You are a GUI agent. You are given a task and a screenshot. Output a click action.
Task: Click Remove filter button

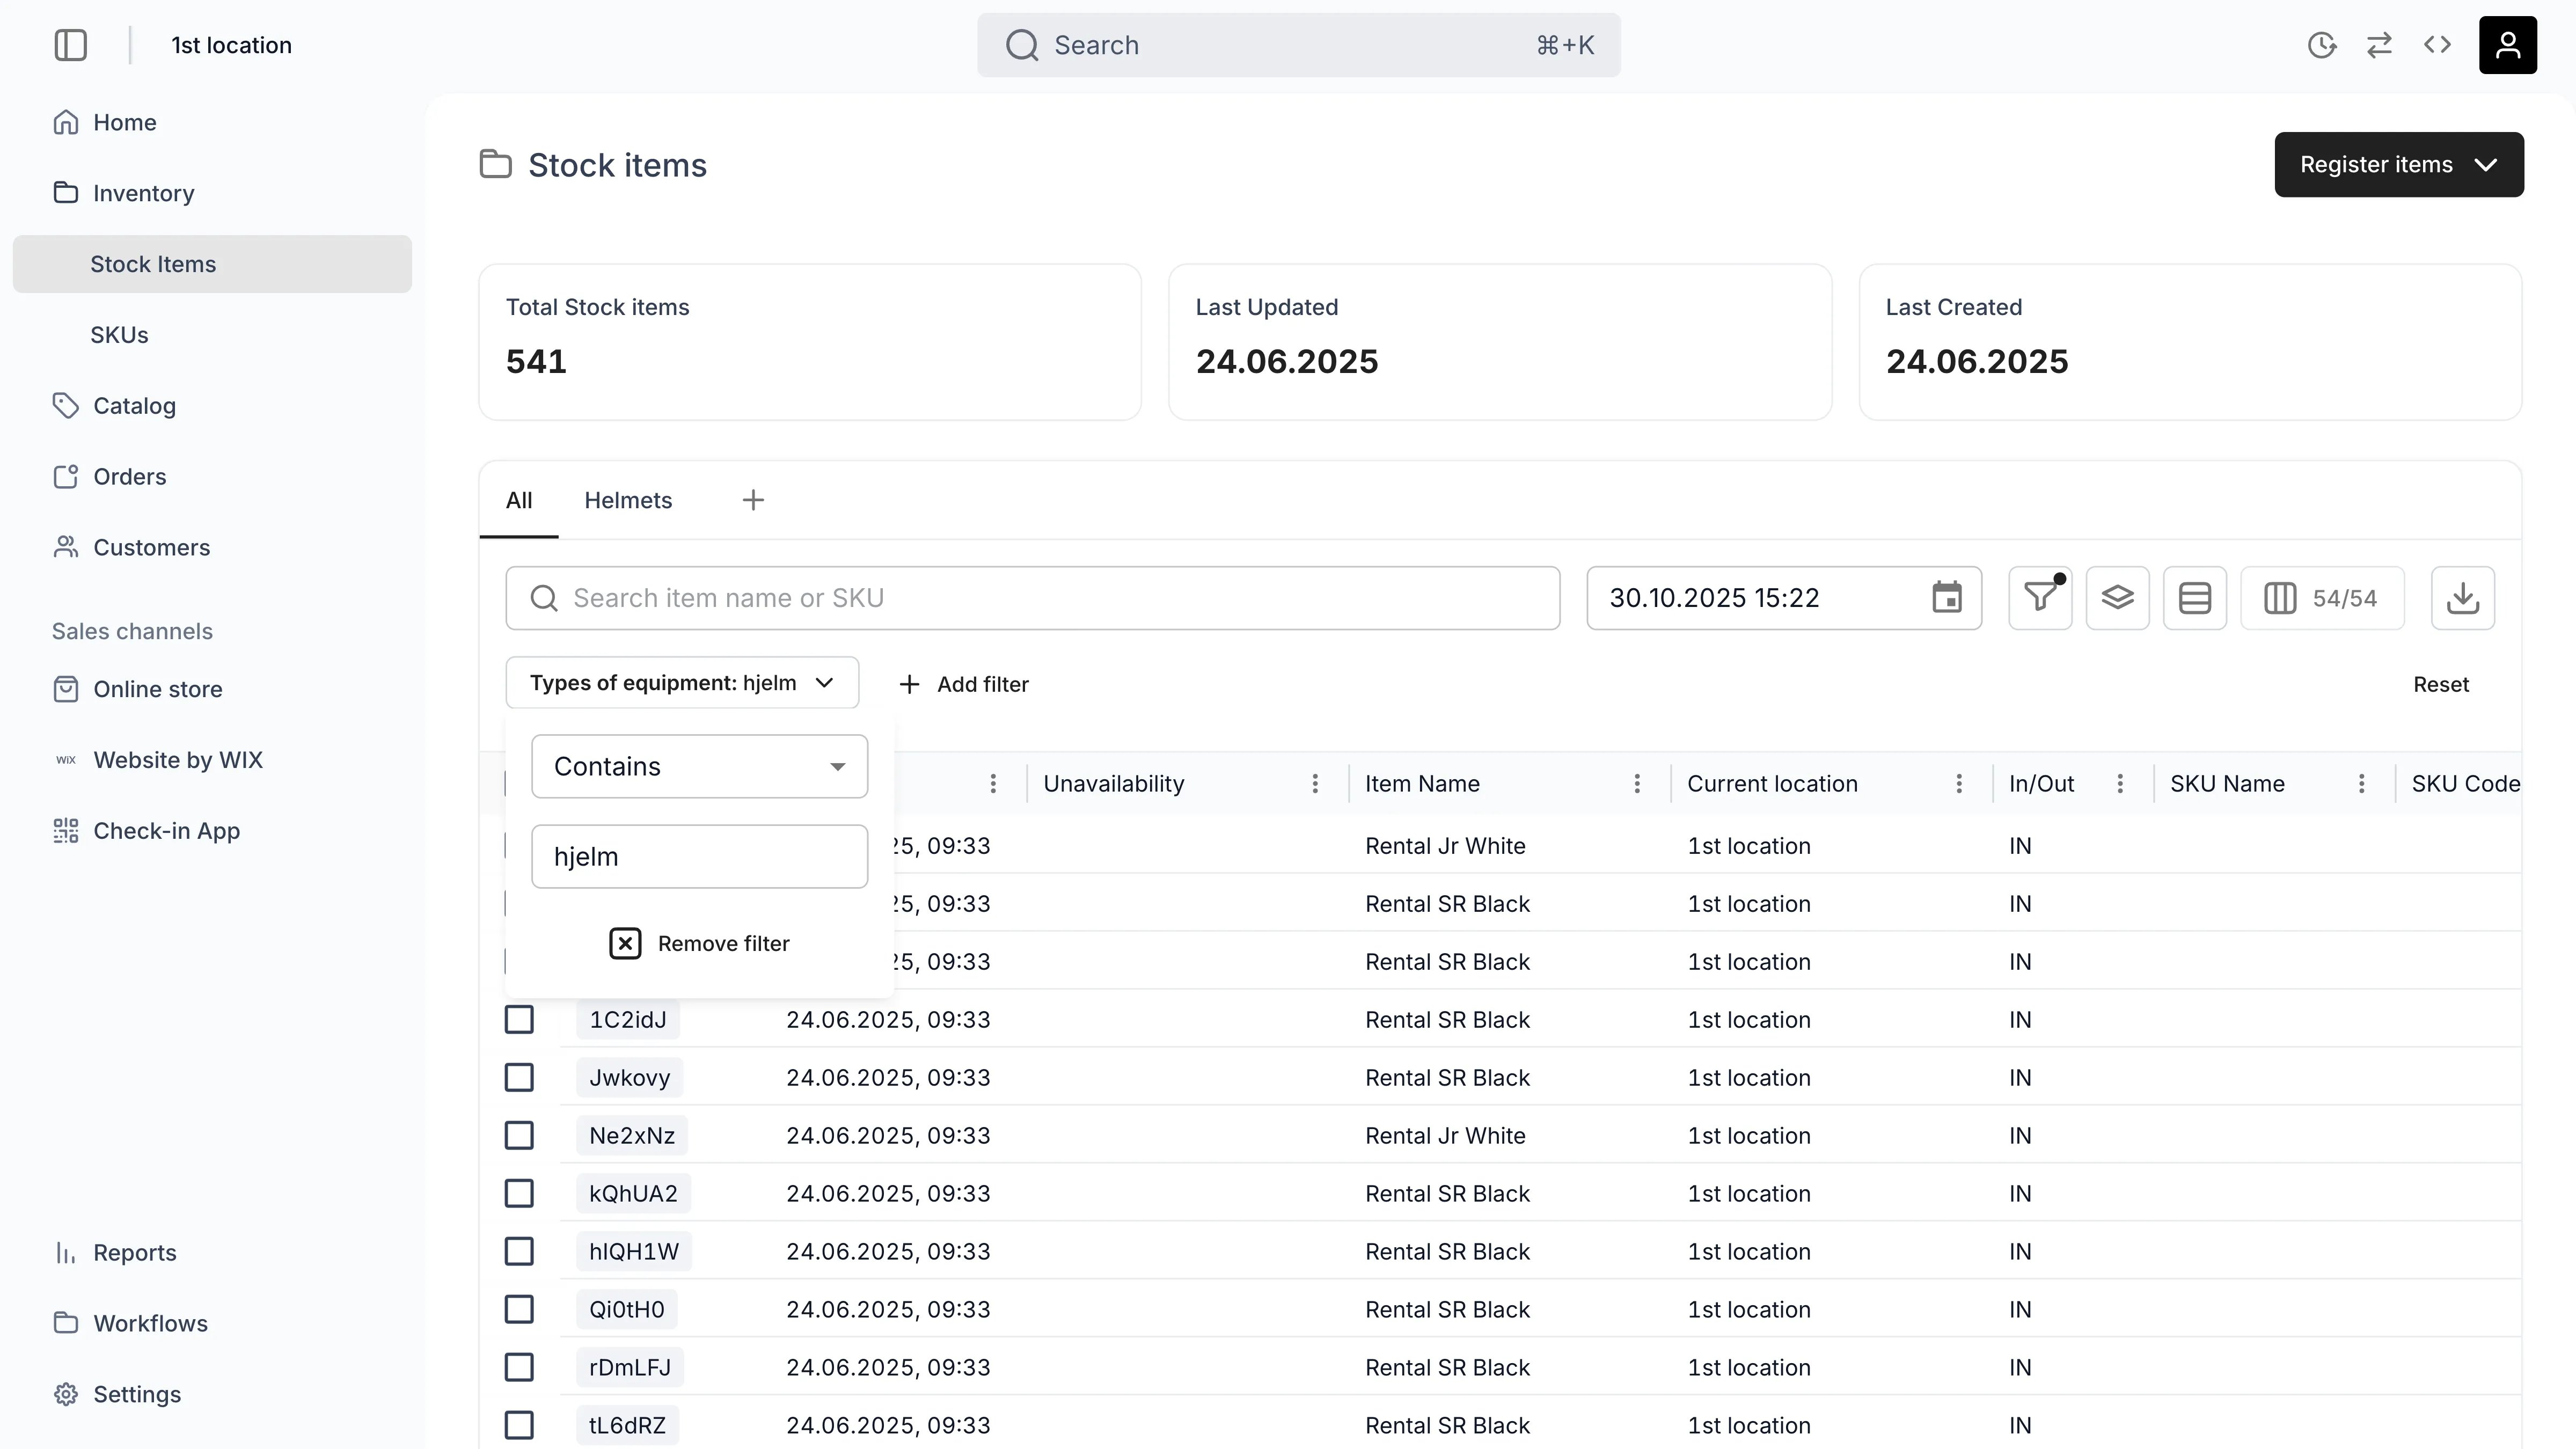[699, 943]
